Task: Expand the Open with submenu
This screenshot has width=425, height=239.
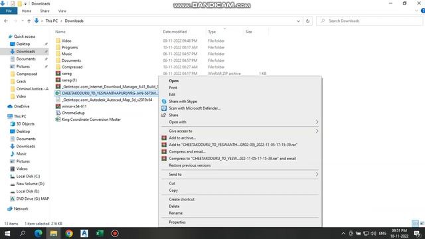Action: 317,122
